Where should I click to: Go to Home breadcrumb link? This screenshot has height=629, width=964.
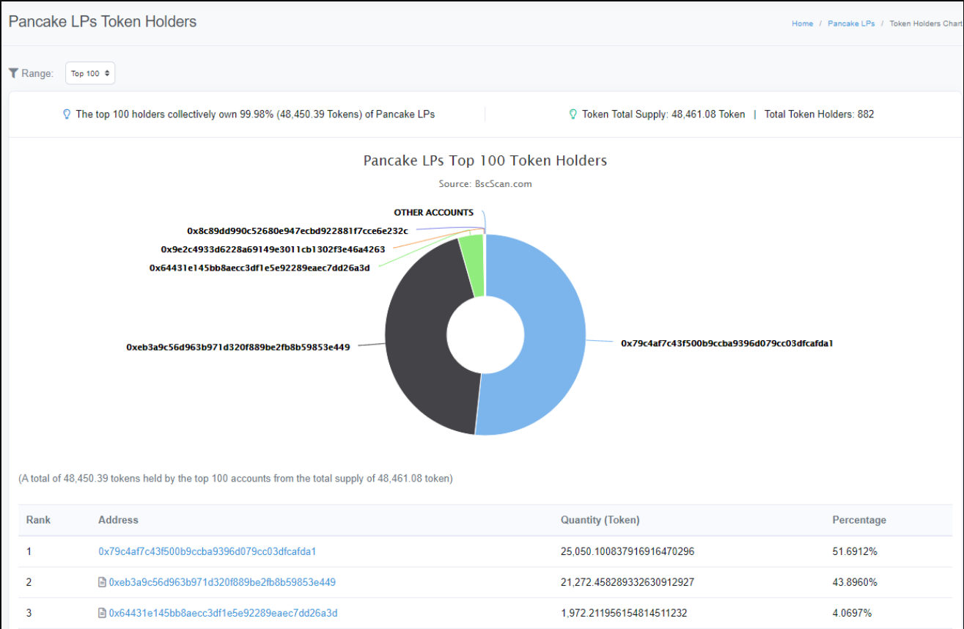(x=802, y=23)
